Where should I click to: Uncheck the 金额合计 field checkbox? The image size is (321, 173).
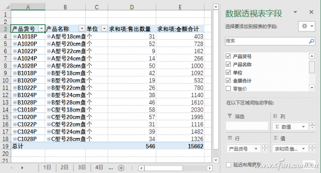coord(228,81)
